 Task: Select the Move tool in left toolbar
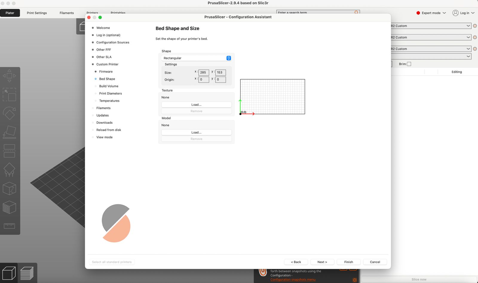click(x=9, y=76)
